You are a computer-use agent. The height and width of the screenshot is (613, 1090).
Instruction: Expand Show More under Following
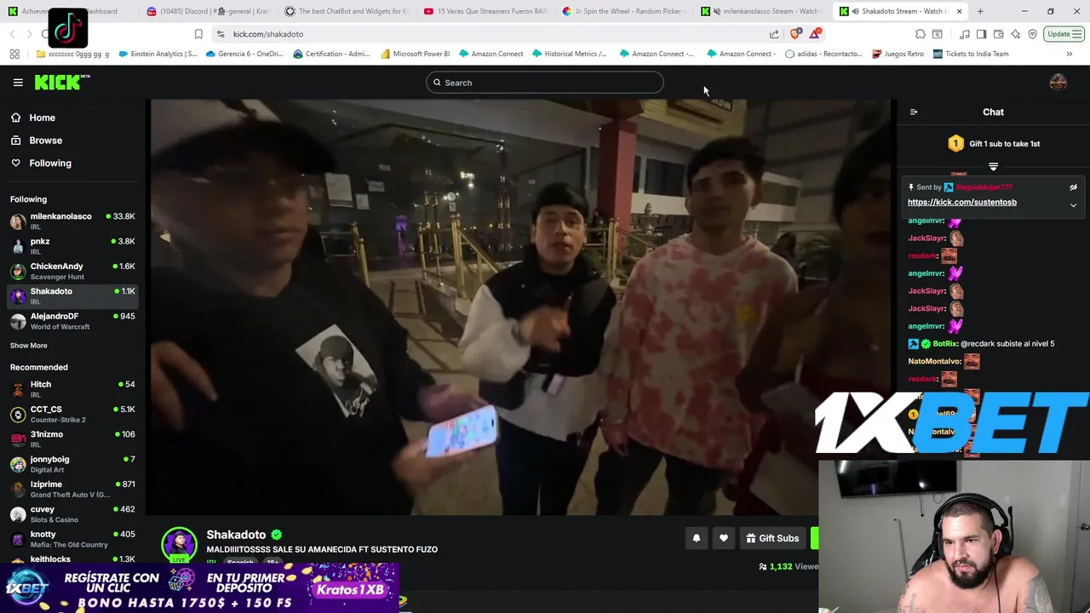[x=29, y=346]
